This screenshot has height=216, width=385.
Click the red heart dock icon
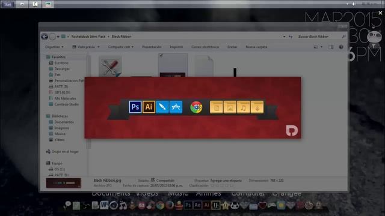[262, 205]
